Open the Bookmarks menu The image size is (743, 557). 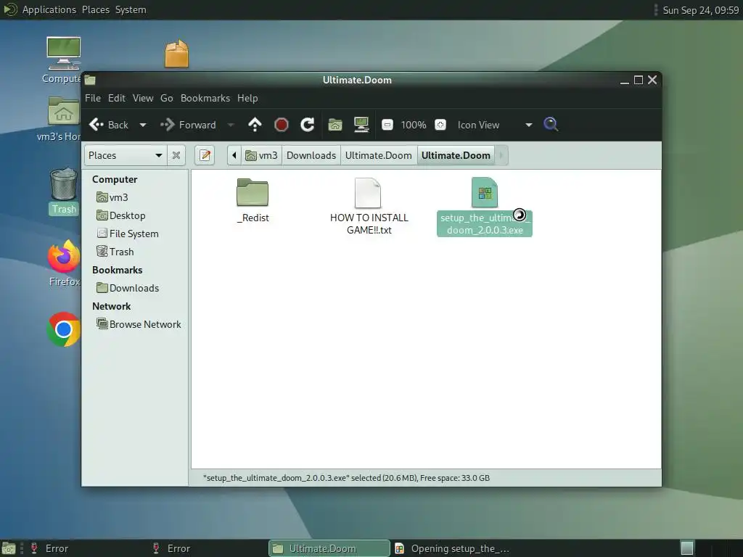tap(205, 98)
